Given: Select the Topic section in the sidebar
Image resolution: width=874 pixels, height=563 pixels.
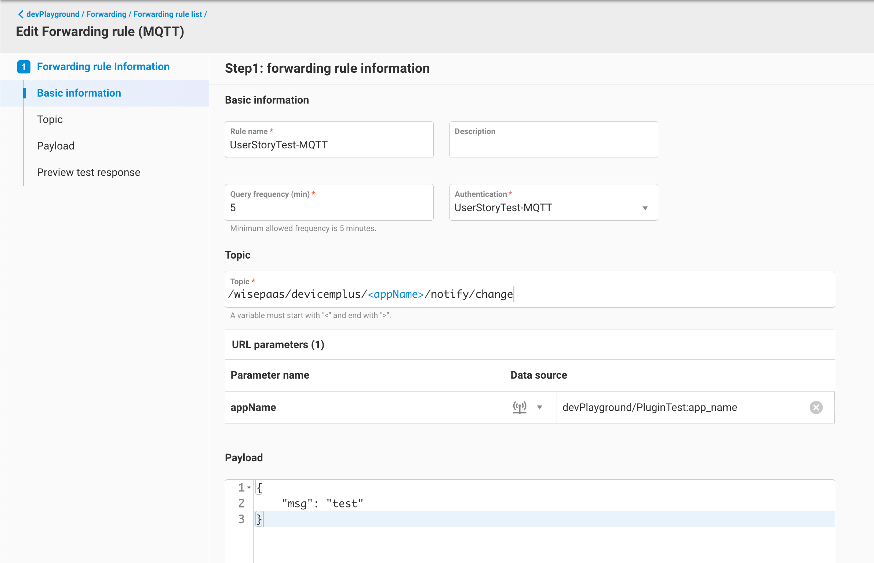Looking at the screenshot, I should click(x=50, y=119).
